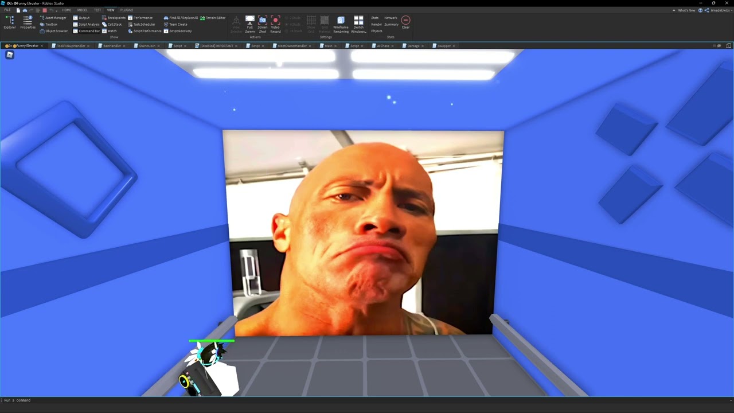Open Switch Windows dropdown
This screenshot has height=413, width=734.
(358, 25)
